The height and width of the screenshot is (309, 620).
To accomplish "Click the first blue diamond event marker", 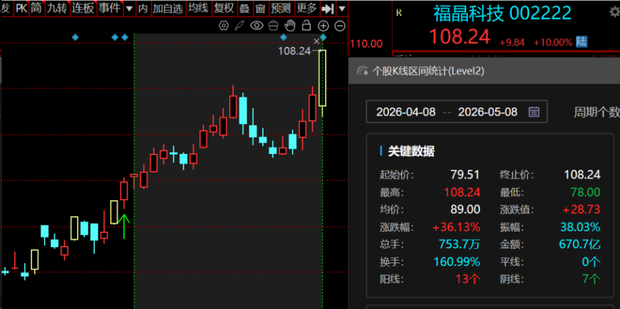I will tap(75, 37).
